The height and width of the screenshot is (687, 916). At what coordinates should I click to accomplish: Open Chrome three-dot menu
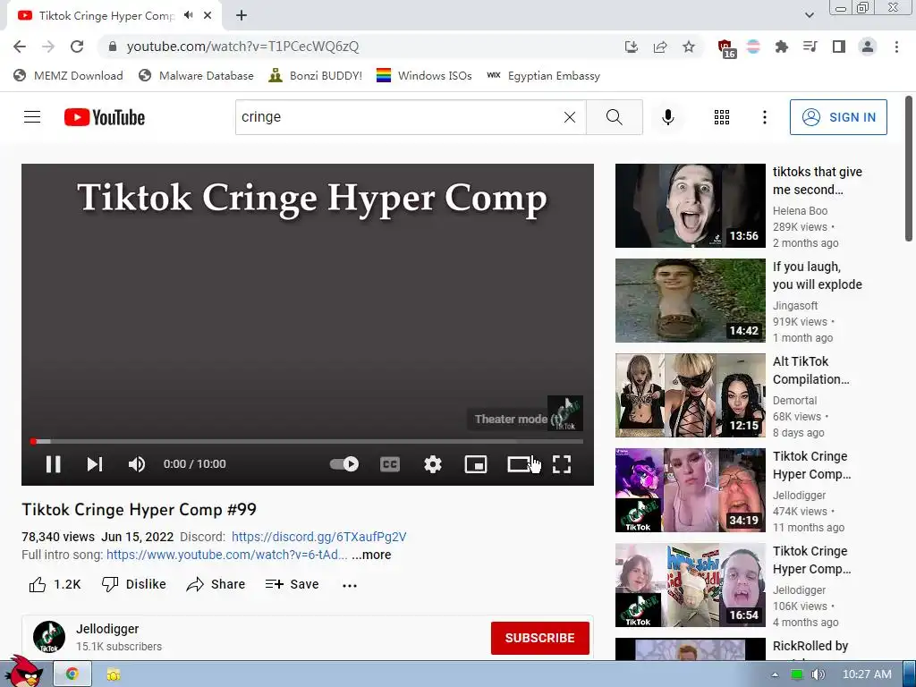coord(896,47)
